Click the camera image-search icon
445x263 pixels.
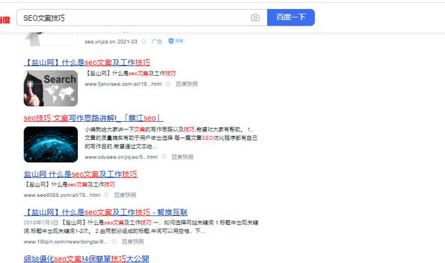pyautogui.click(x=255, y=17)
